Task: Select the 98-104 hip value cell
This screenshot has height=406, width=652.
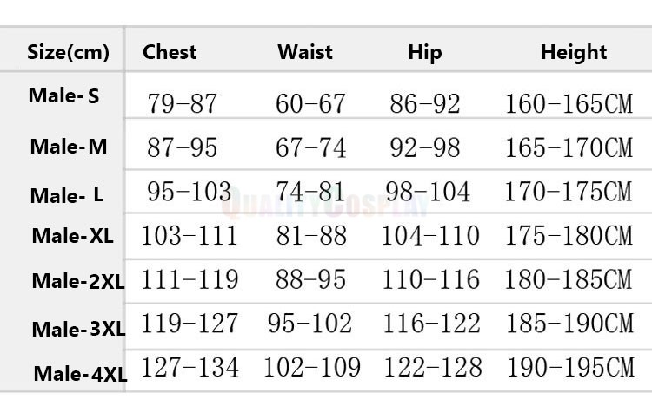Action: coord(428,192)
